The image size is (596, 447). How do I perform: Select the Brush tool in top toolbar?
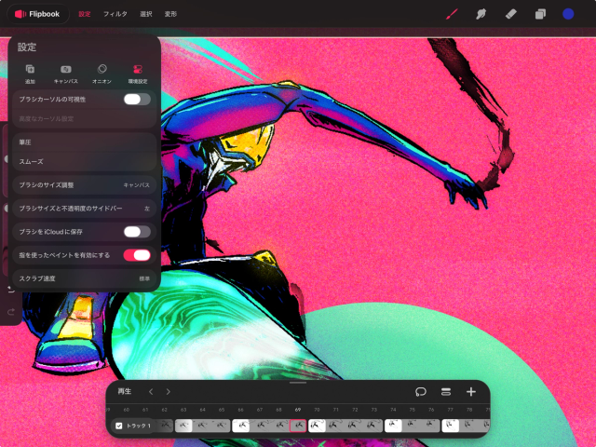tap(451, 15)
